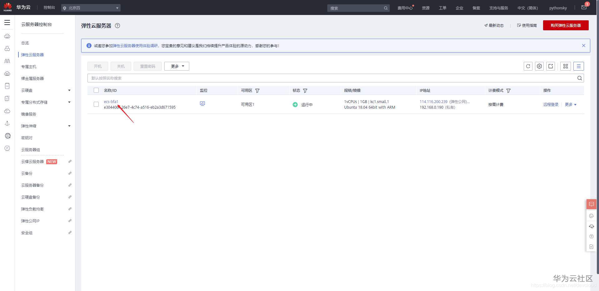Click 远程登录 for ecs-bfa1
This screenshot has width=599, height=291.
(551, 105)
